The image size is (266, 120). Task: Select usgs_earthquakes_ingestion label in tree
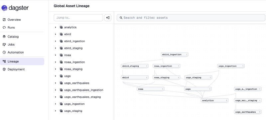84,90
